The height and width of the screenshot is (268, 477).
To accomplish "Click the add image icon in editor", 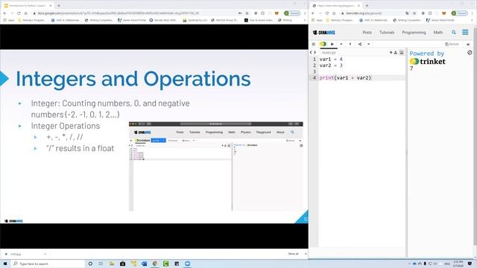I will [402, 53].
